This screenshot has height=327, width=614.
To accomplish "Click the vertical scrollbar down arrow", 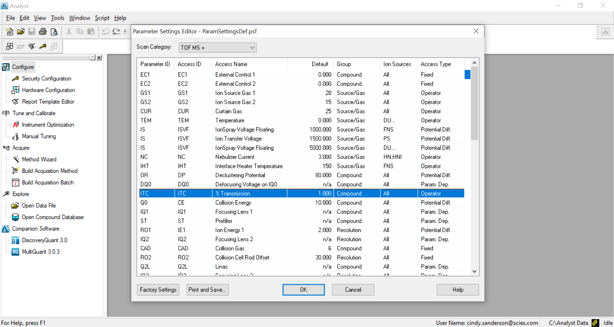I will (x=474, y=271).
